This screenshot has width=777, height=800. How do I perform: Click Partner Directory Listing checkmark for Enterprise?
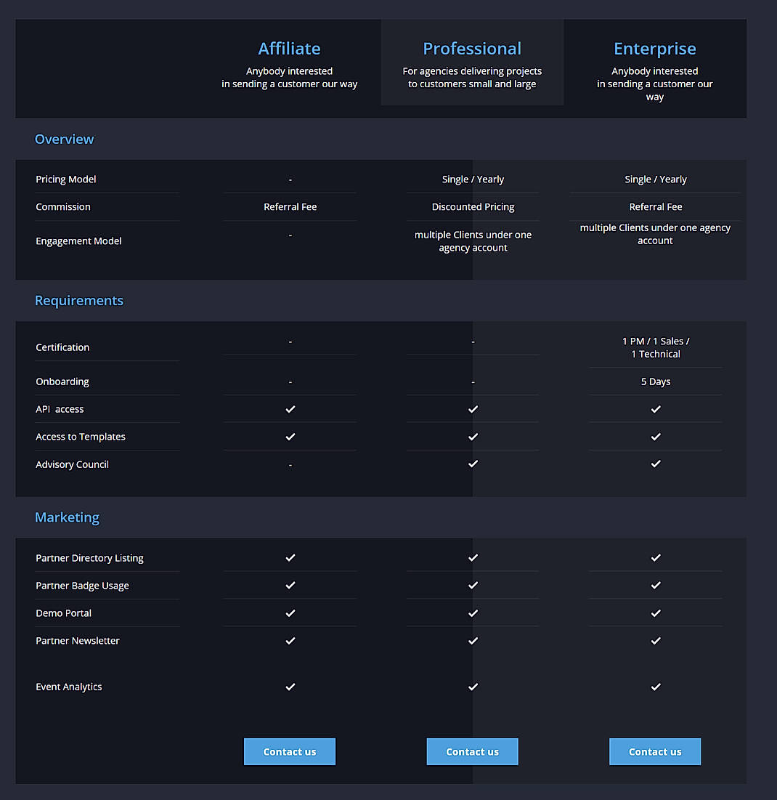point(656,557)
